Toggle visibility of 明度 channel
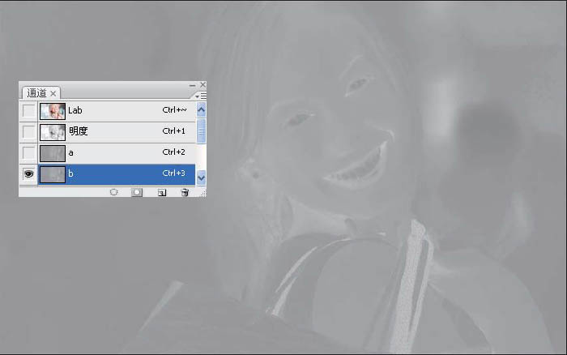The width and height of the screenshot is (567, 355). (28, 131)
